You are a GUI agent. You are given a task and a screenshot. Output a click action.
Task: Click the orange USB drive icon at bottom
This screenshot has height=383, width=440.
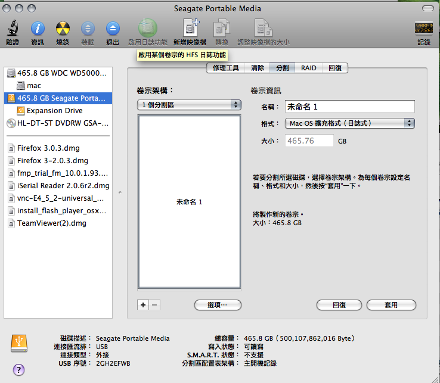pos(19,343)
